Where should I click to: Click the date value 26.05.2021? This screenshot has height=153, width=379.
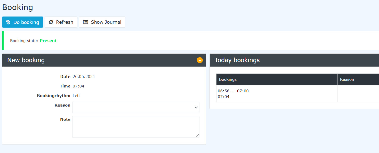tap(84, 77)
